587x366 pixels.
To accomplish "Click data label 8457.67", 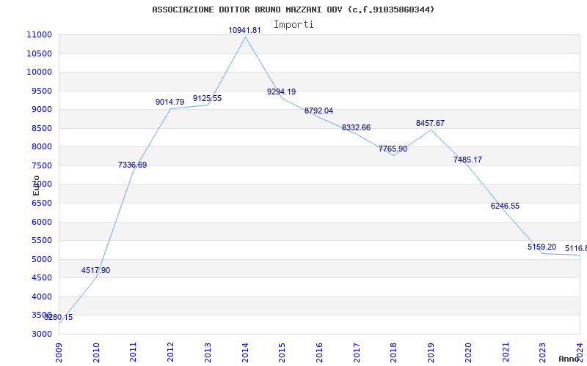I will click(430, 123).
